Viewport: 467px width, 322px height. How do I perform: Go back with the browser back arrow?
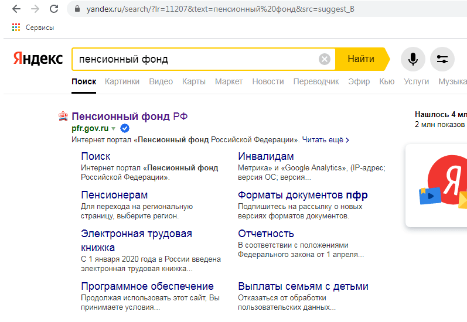[x=16, y=9]
